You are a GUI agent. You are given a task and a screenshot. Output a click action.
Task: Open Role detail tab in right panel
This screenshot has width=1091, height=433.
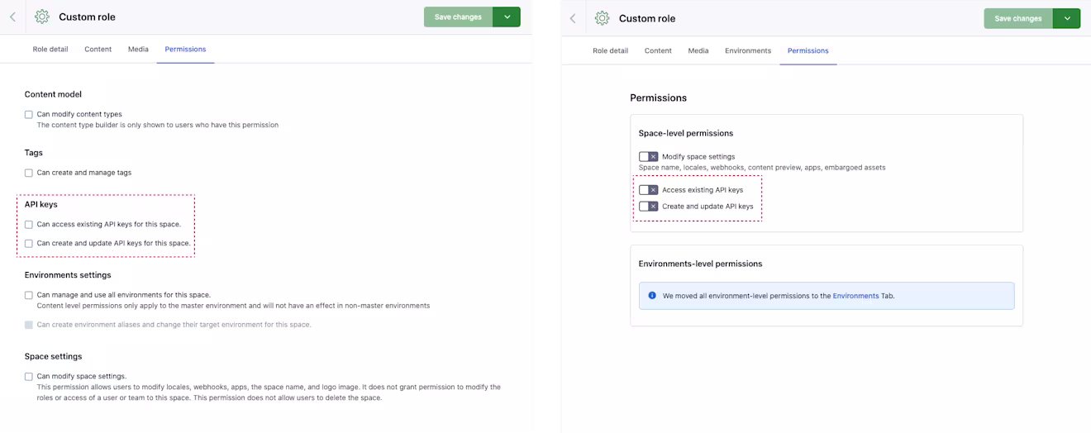coord(610,50)
